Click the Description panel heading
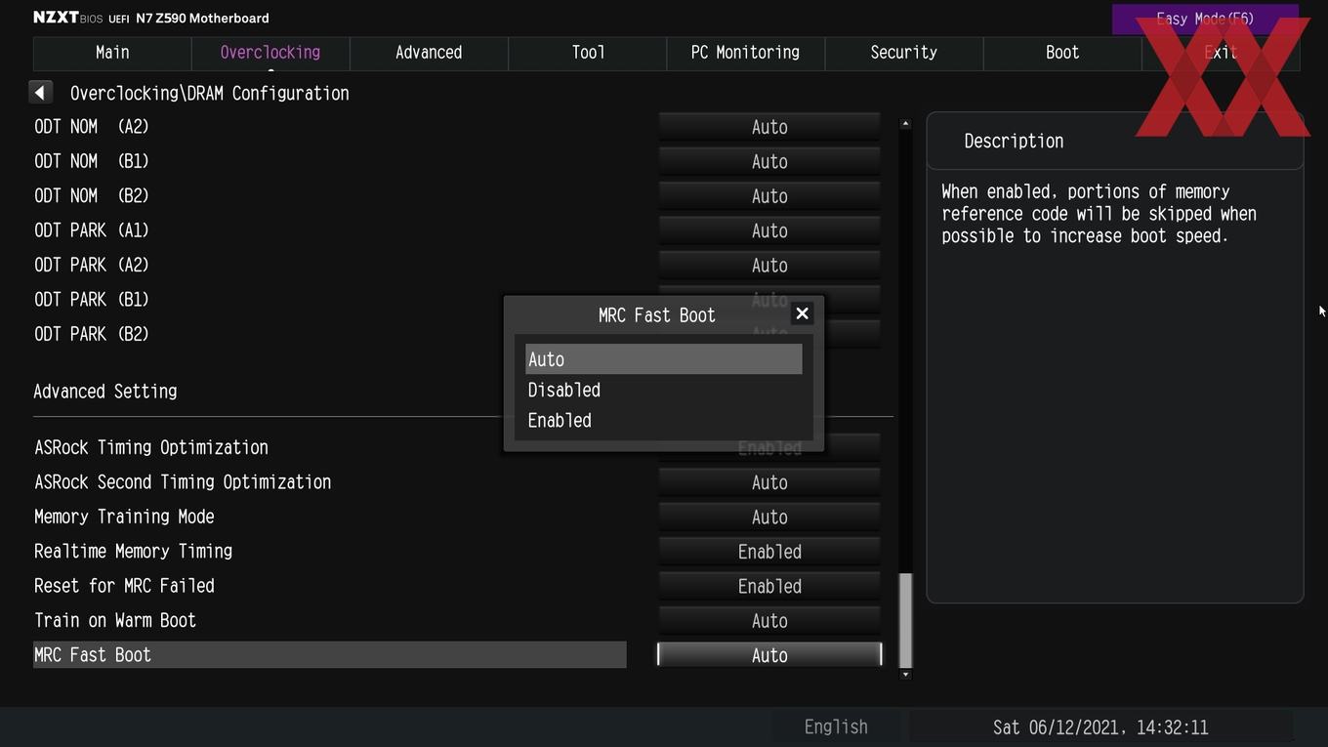1328x747 pixels. click(1014, 141)
